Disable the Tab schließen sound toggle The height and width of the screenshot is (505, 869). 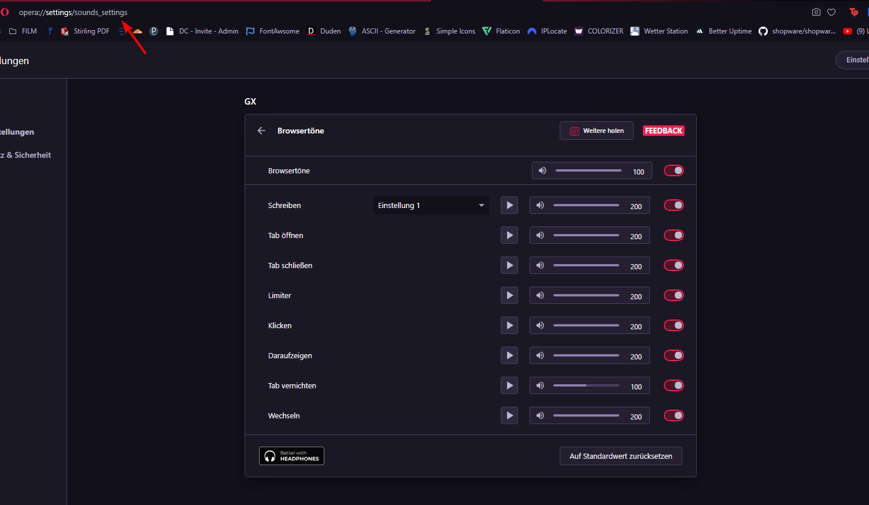click(674, 265)
